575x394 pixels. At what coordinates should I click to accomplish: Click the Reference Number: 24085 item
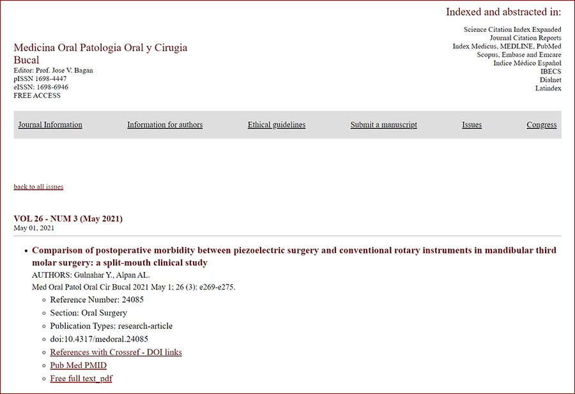tap(97, 299)
